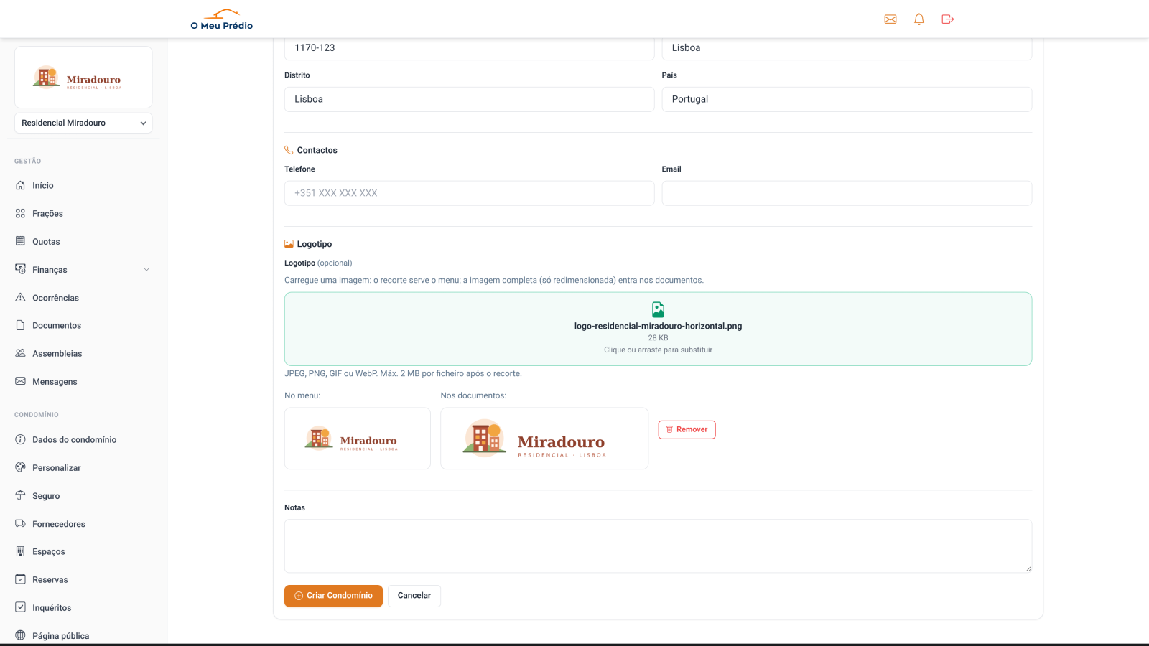Click the logo upload drop zone
Viewport: 1149px width, 646px height.
point(658,329)
